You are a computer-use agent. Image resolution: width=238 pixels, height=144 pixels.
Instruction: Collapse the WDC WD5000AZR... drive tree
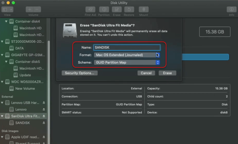(2, 82)
